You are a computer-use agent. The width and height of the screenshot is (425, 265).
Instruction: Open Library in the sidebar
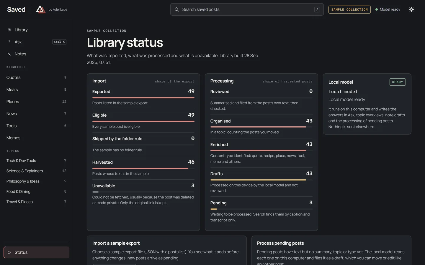pyautogui.click(x=36, y=30)
